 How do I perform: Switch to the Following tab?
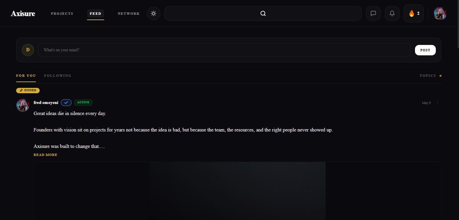pyautogui.click(x=57, y=76)
